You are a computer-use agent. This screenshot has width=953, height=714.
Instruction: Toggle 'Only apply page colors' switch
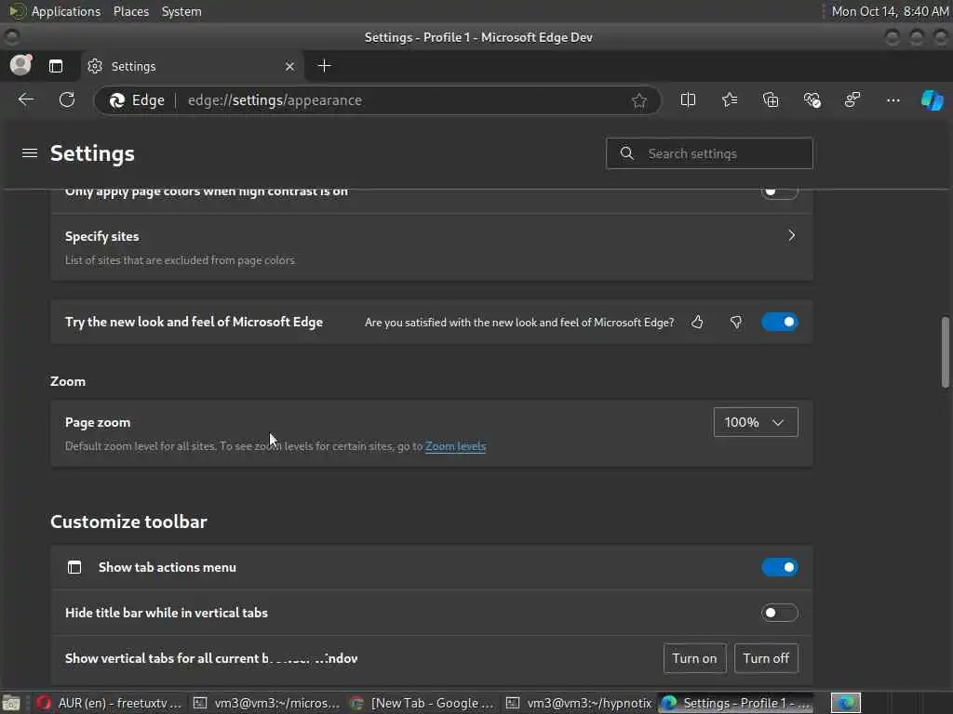(x=779, y=192)
